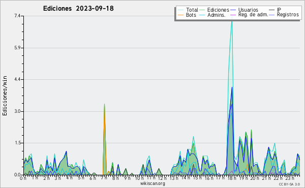305x188 pixels.
Task: Click the CC BY-SA 3.0 license text
Action: (289, 184)
